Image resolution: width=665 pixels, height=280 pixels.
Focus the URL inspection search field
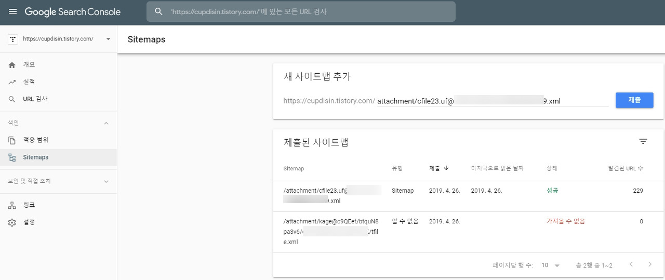point(301,11)
